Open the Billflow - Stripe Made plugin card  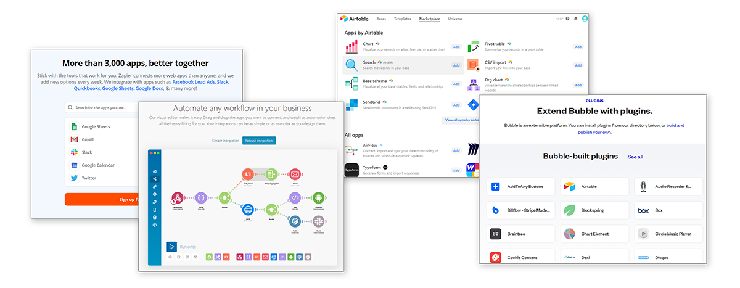point(520,210)
